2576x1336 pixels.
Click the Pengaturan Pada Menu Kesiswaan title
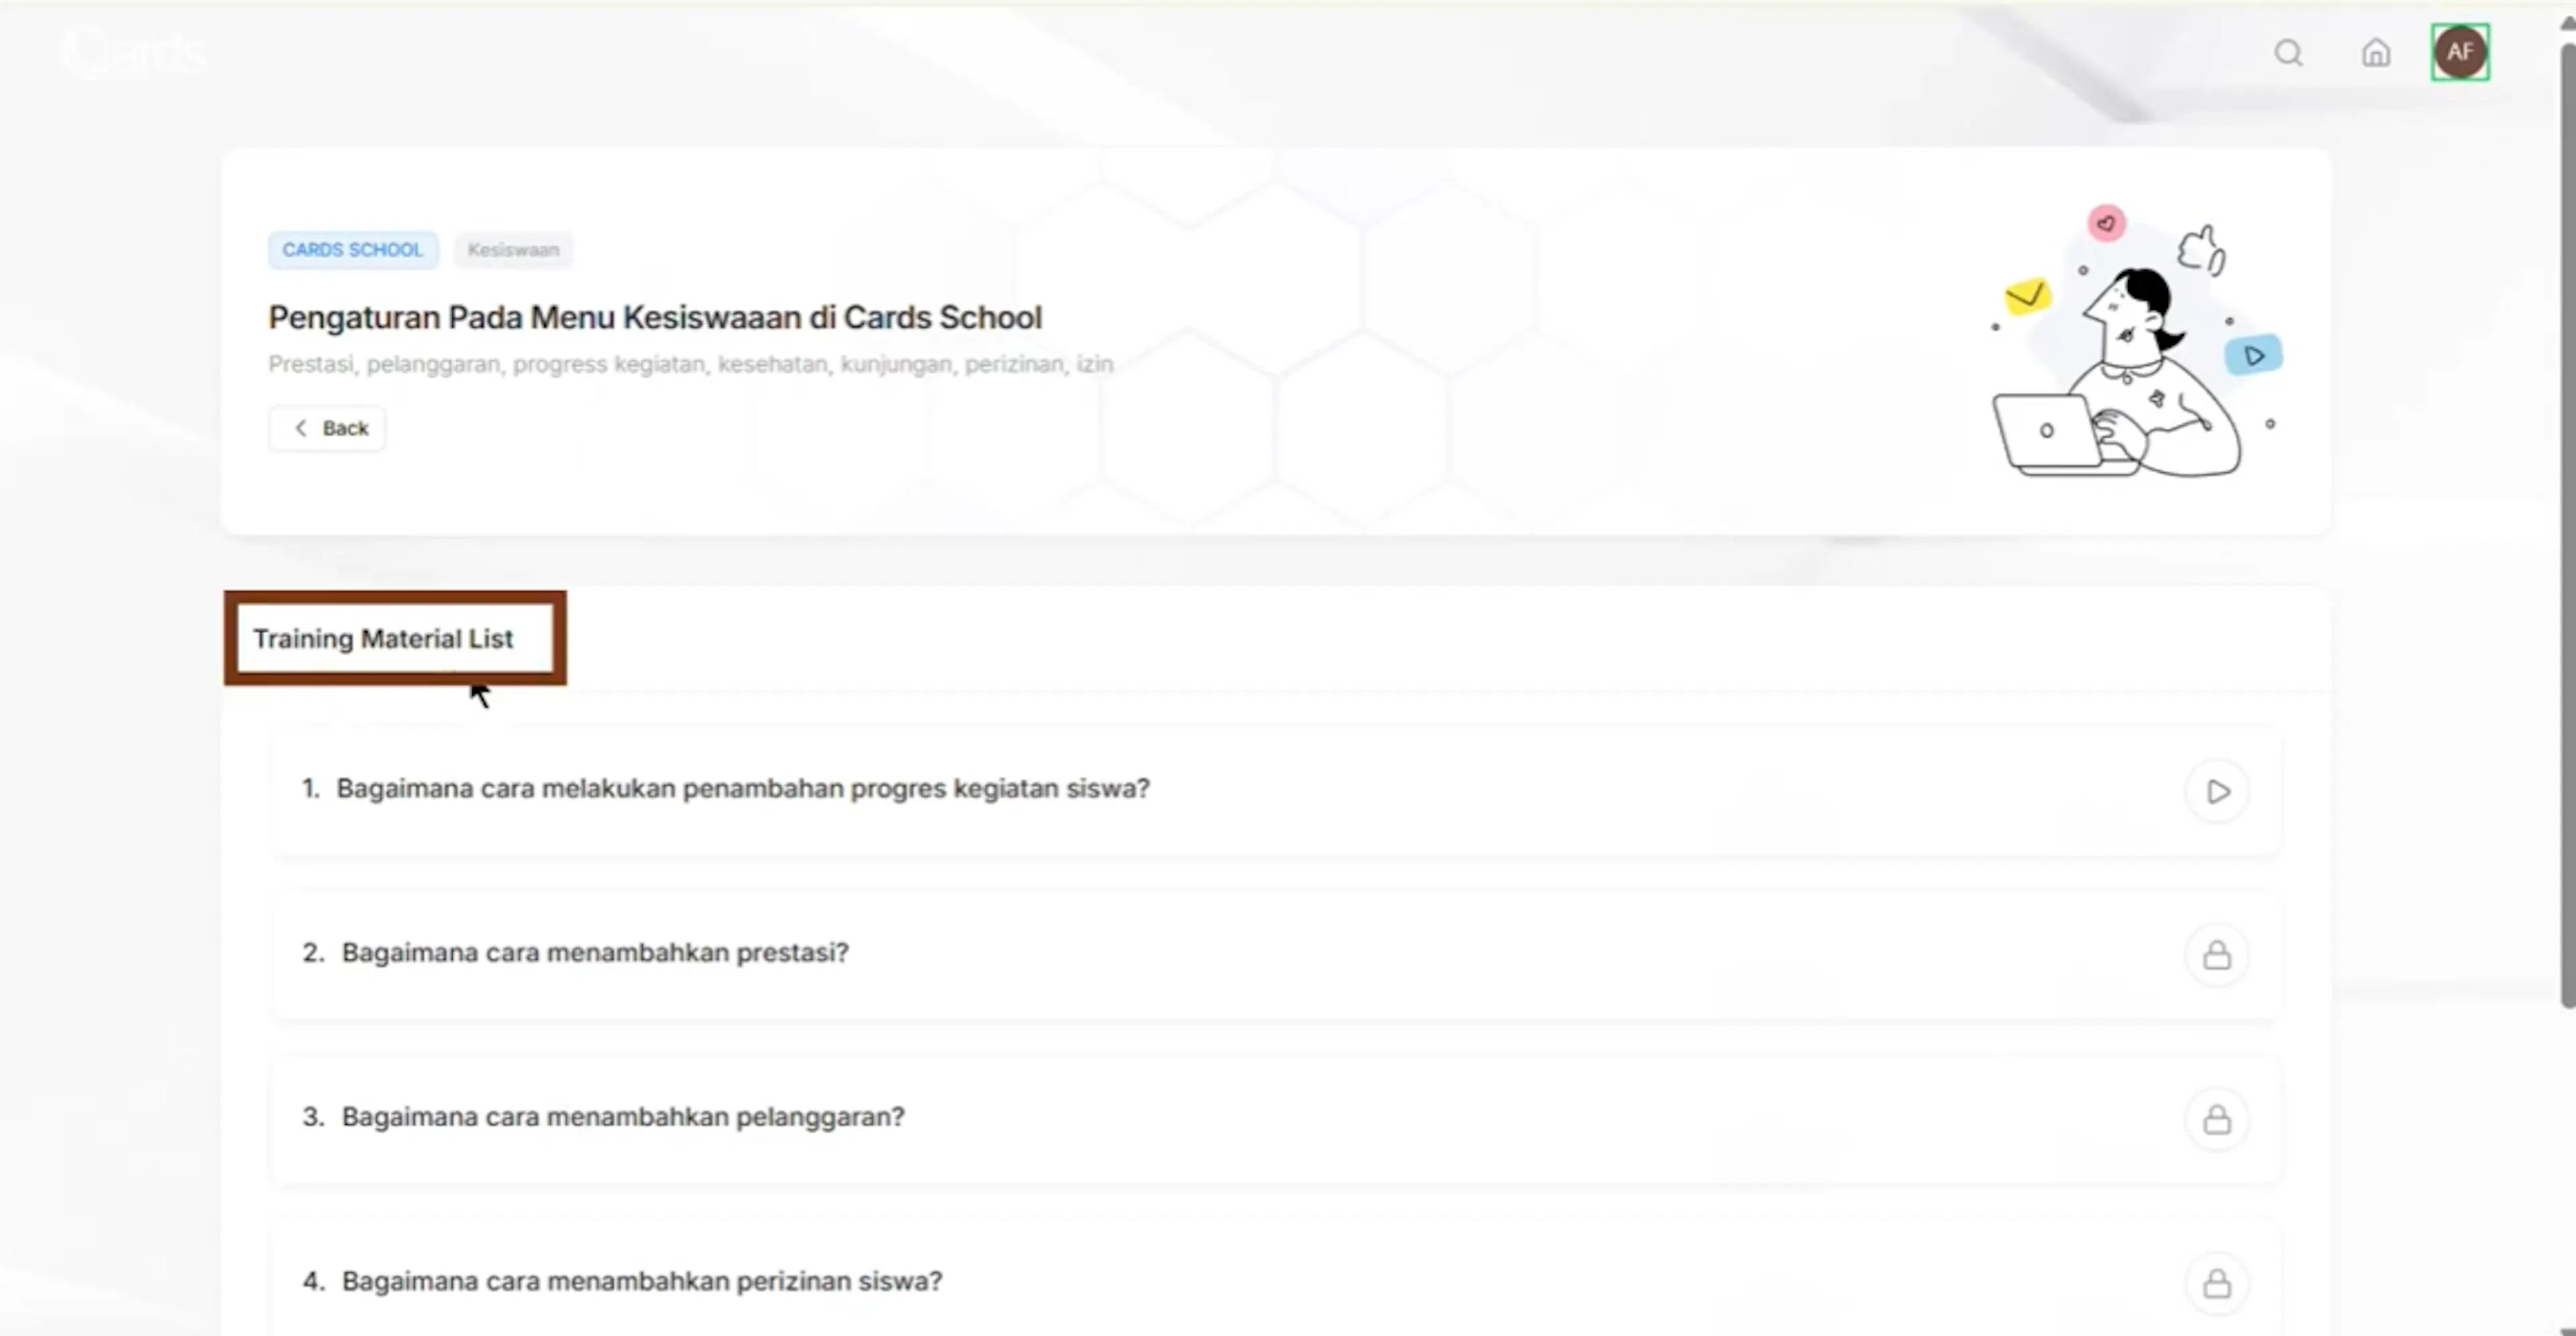655,317
